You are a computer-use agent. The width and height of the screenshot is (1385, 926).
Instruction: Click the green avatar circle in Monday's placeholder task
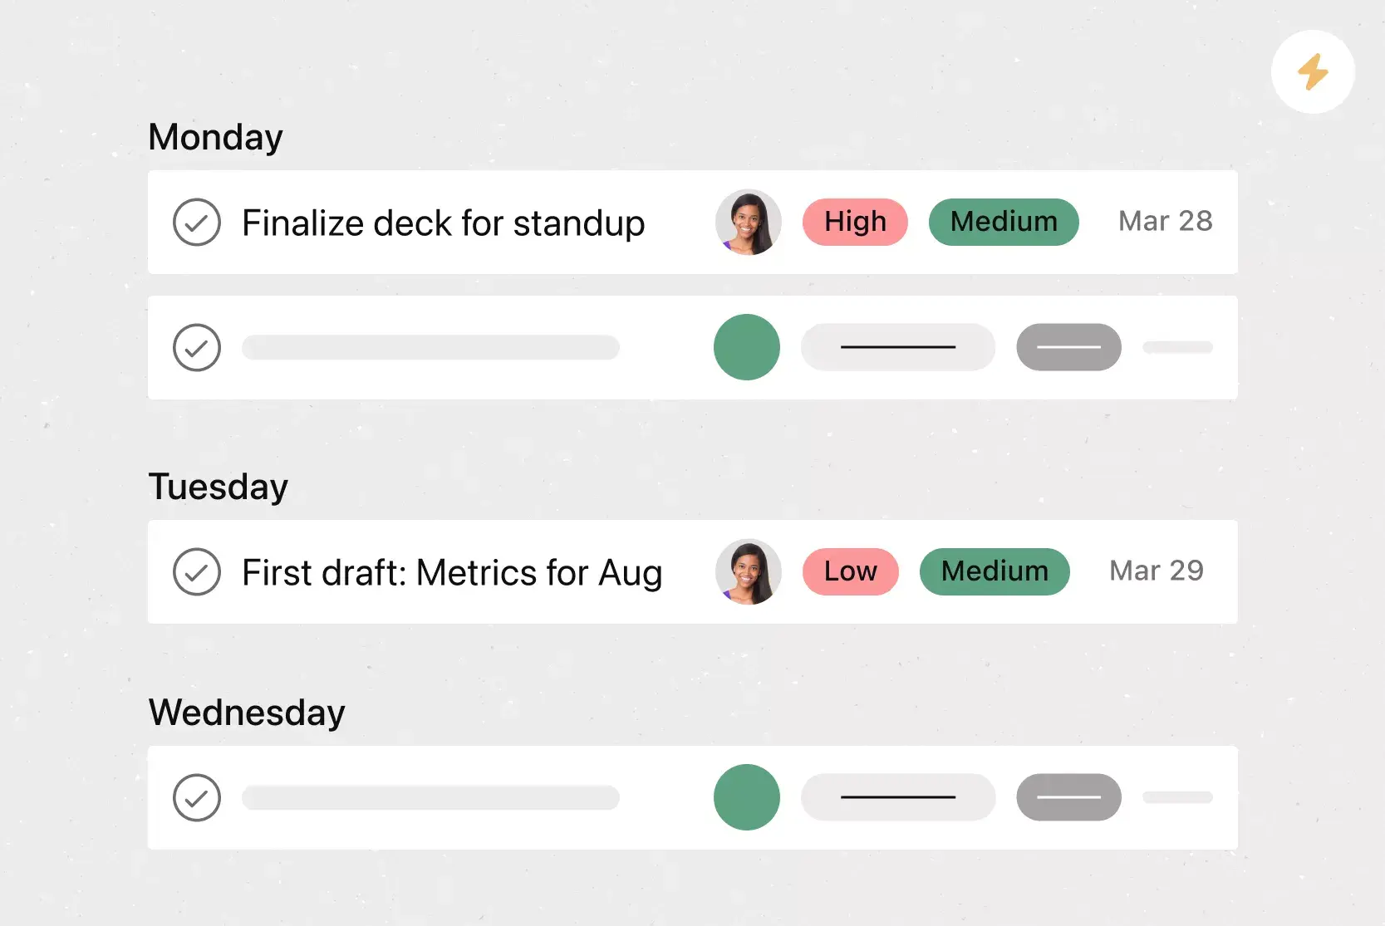pyautogui.click(x=747, y=347)
